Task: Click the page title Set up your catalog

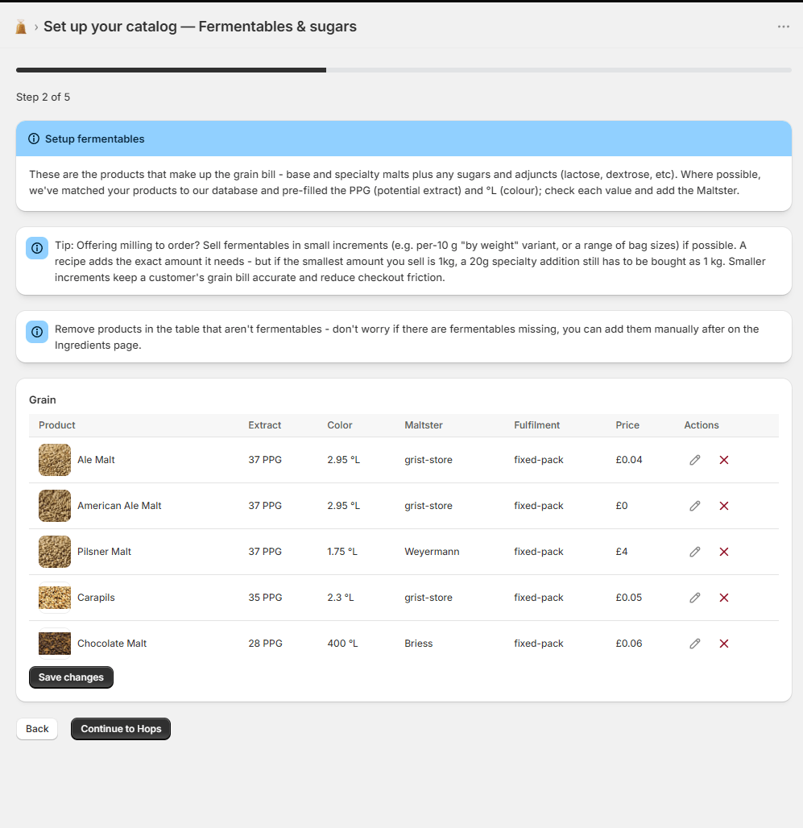Action: pos(200,27)
